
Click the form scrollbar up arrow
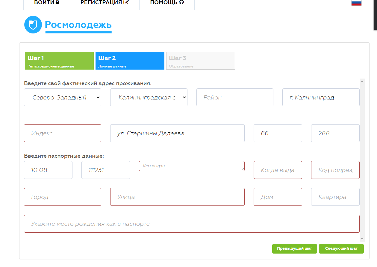coord(362,81)
